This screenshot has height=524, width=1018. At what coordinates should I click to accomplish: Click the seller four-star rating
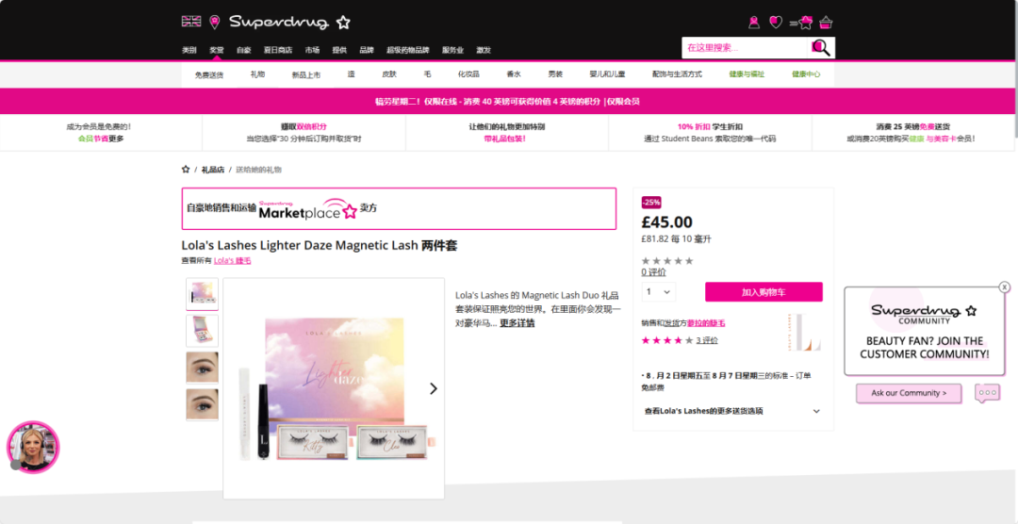pos(667,340)
